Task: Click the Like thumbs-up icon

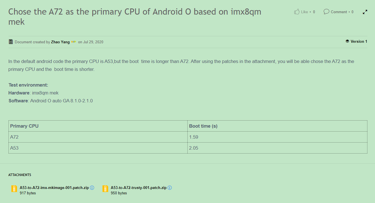Action: (x=297, y=12)
